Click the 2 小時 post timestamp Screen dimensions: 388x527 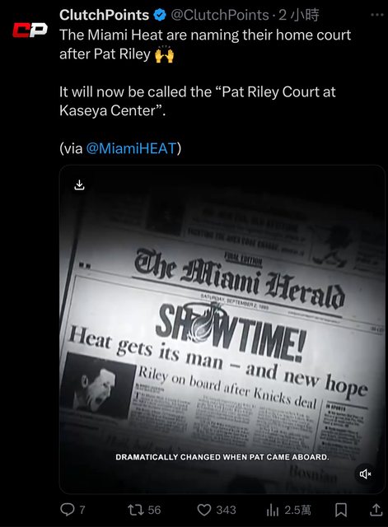[x=299, y=15]
